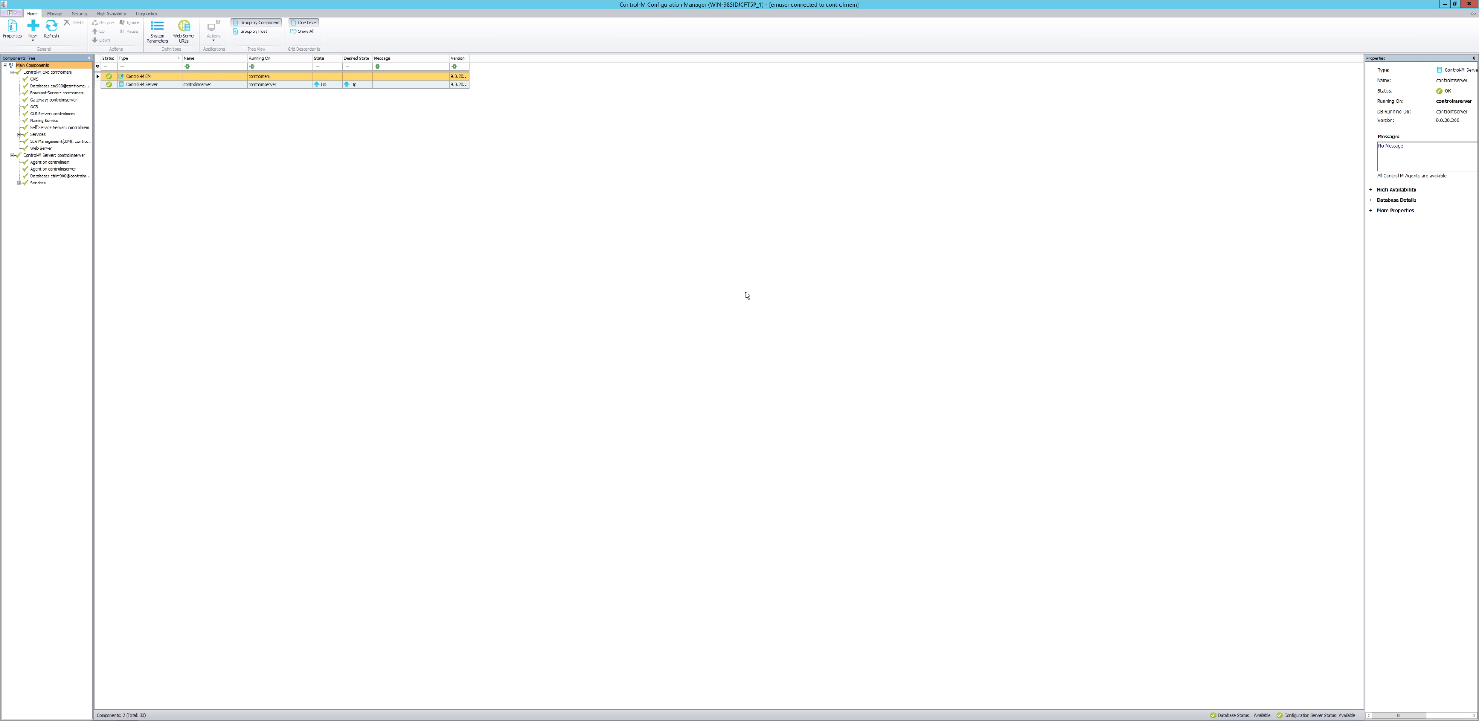Open System Parameters definitions
Viewport: 1479px width, 721px height.
point(157,31)
